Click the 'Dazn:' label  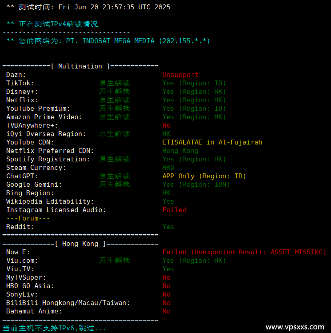tap(16, 75)
